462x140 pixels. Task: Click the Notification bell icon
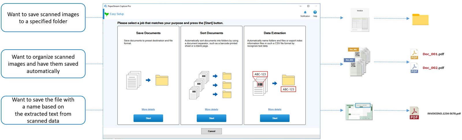pos(305,12)
